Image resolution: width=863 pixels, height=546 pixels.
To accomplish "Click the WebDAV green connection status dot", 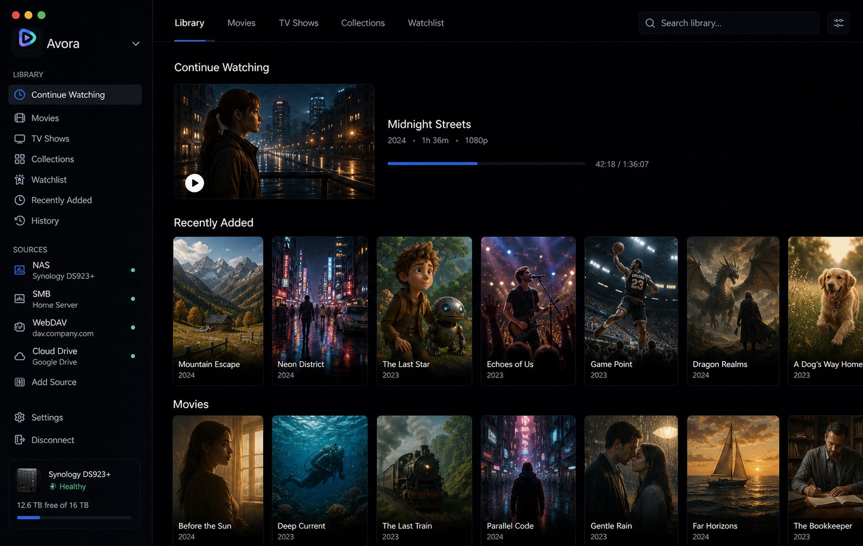I will click(x=133, y=327).
